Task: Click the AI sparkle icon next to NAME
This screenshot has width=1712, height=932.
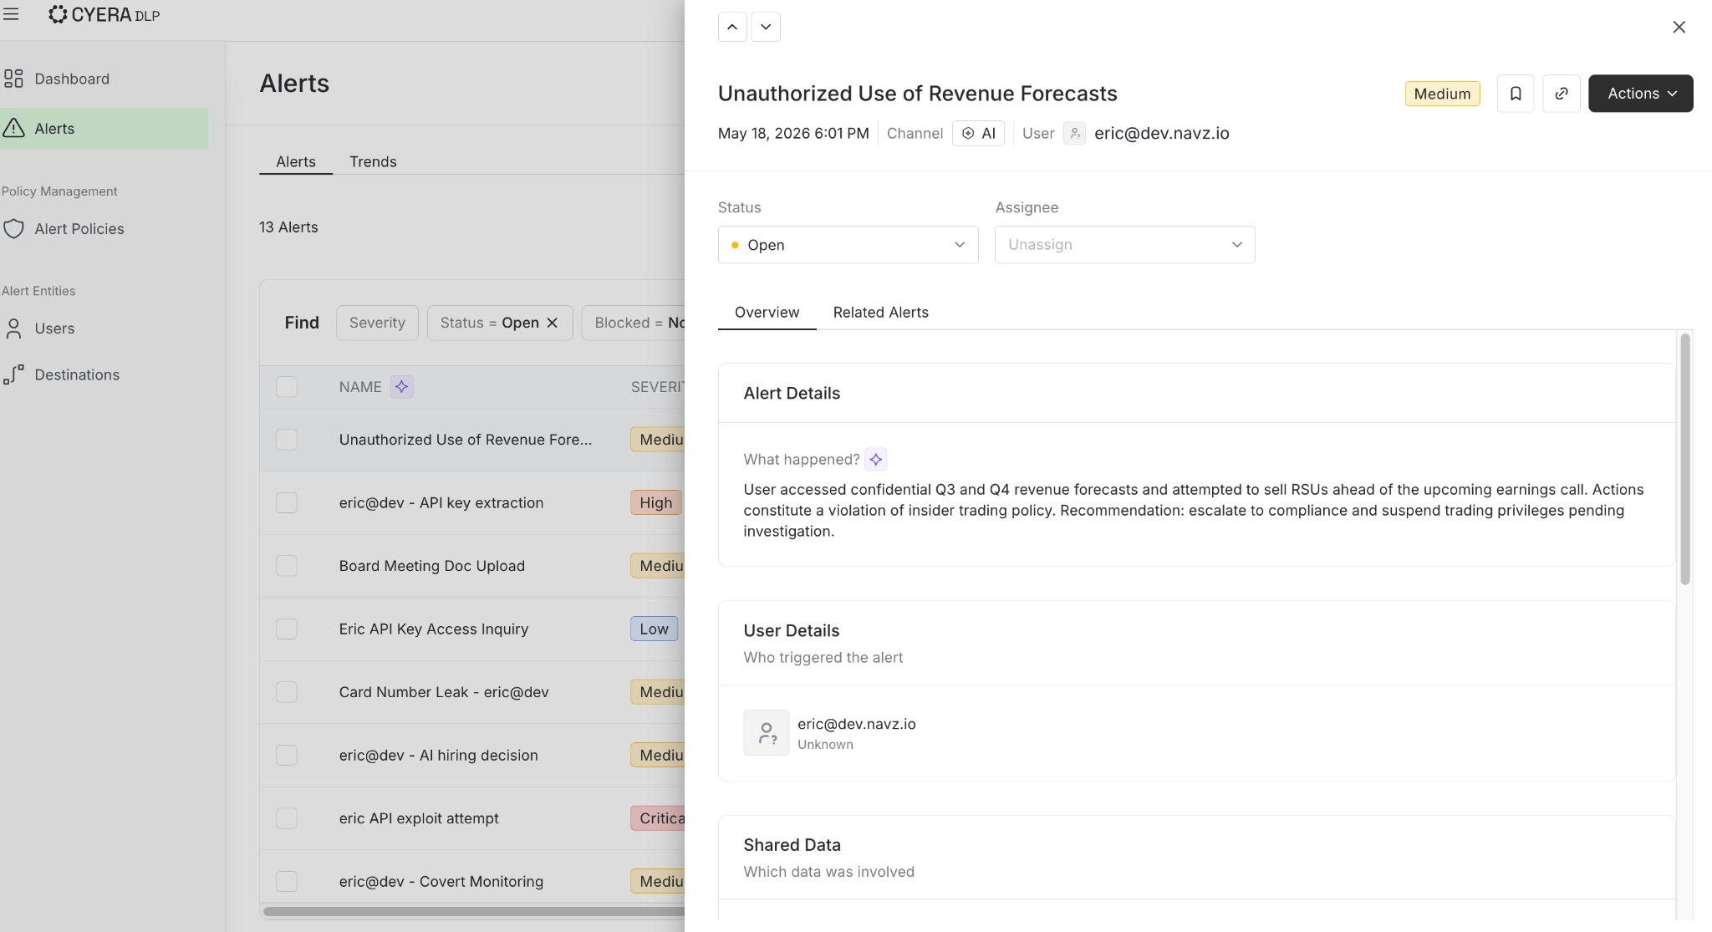Action: pos(402,387)
